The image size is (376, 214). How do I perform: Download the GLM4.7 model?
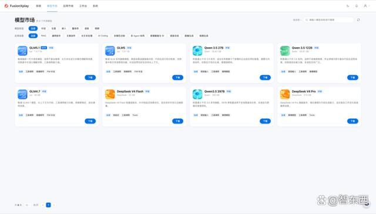[90, 121]
